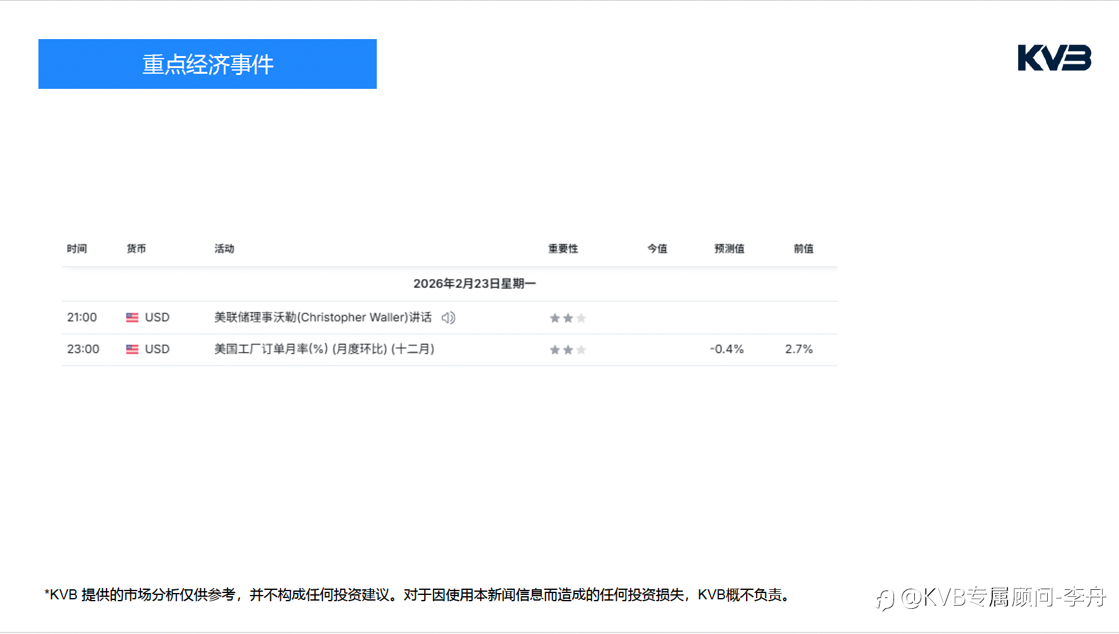Click the US flag in the 21:00 row

pyautogui.click(x=132, y=318)
